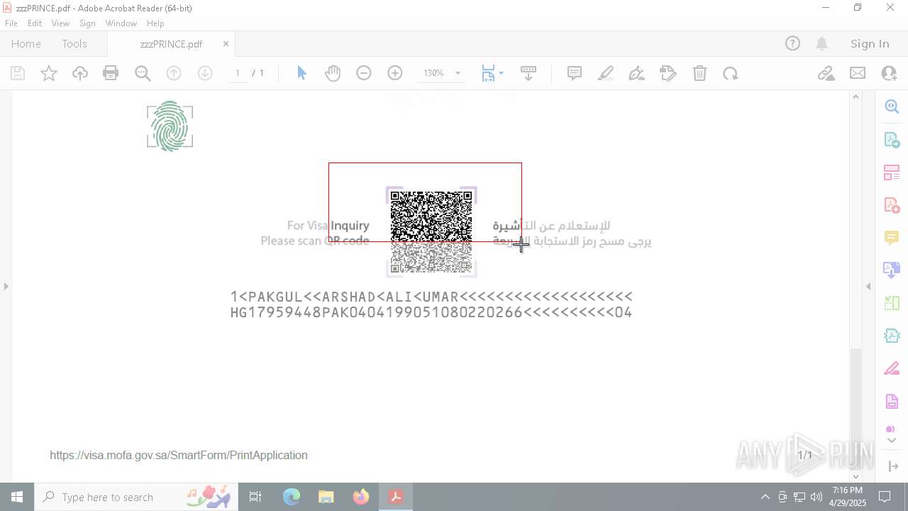
Task: Open Microsoft Edge from the taskbar
Action: tap(292, 497)
